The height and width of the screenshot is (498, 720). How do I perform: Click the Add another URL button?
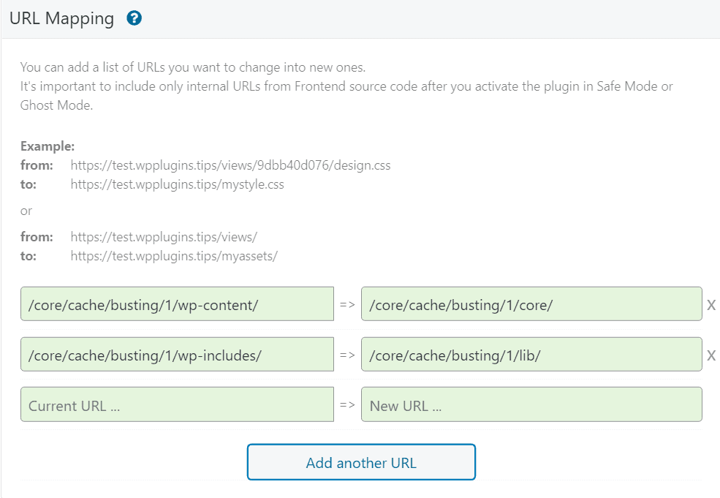(x=361, y=462)
